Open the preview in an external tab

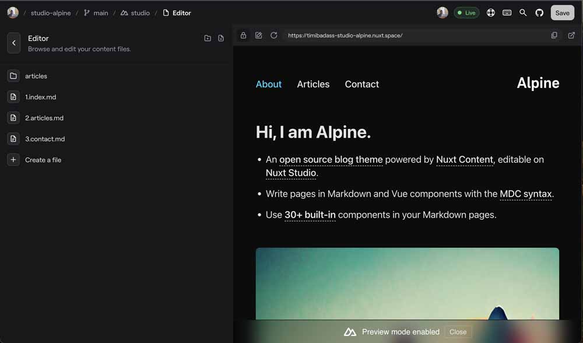click(571, 35)
